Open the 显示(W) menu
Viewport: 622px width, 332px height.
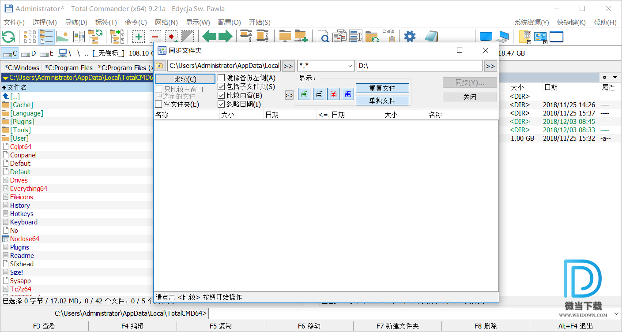(198, 22)
